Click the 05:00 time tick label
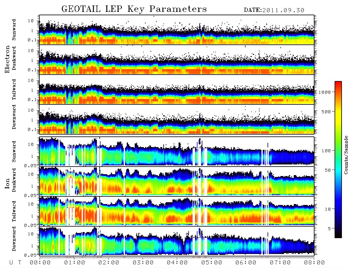Image resolution: width=348 pixels, height=268 pixels. [212, 263]
